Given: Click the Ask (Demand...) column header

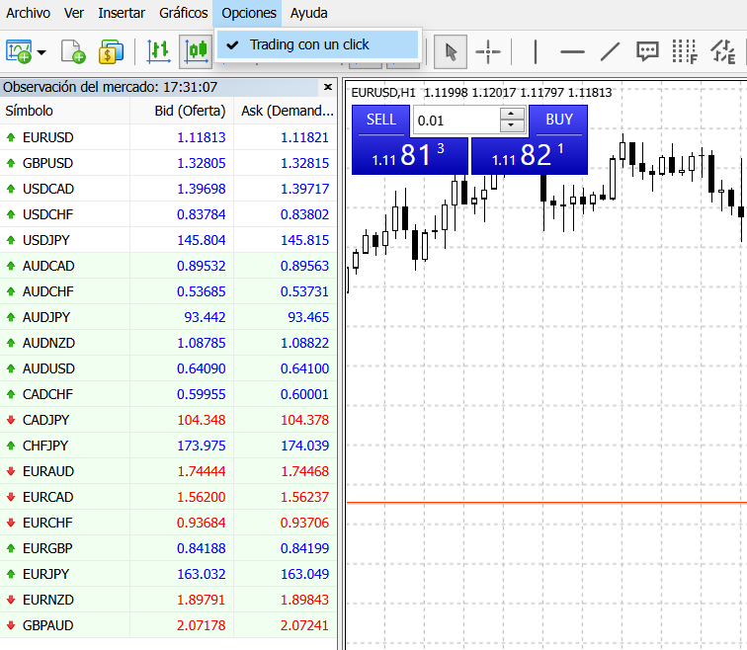Looking at the screenshot, I should (x=286, y=111).
